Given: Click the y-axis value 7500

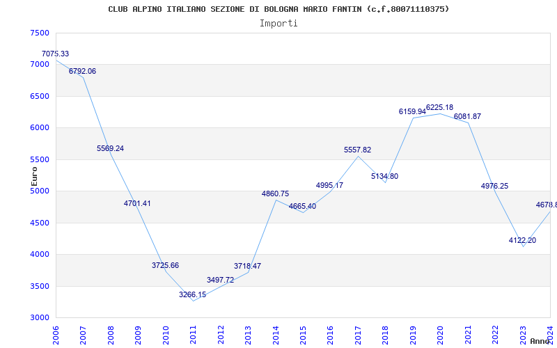Looking at the screenshot, I should (40, 33).
